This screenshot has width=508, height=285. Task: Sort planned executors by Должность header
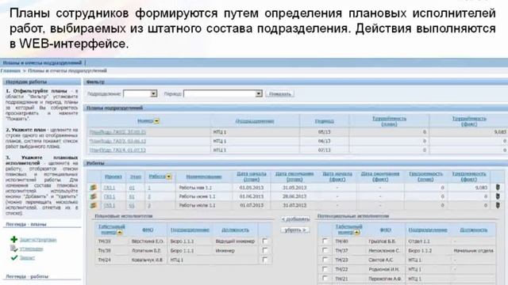[235, 230]
